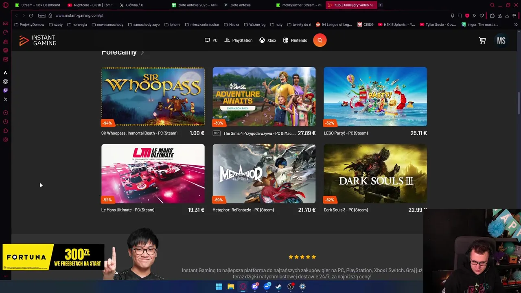The height and width of the screenshot is (293, 521).
Task: Open the samochody xayo bookmark folder
Action: [x=144, y=24]
